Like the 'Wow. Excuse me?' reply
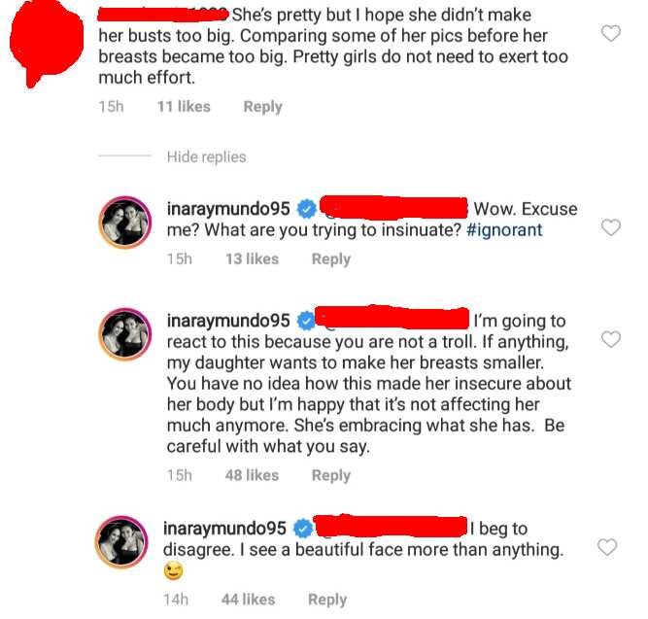This screenshot has height=619, width=648. 611,227
